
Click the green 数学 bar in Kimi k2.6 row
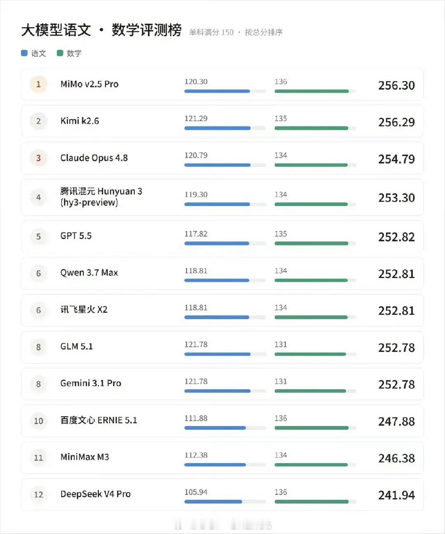pos(311,128)
